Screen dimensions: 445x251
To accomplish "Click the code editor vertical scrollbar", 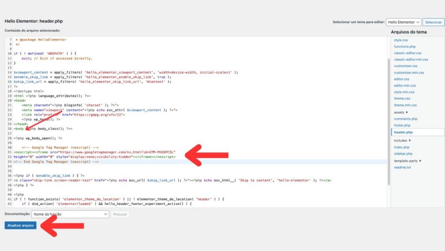I will [x=389, y=122].
